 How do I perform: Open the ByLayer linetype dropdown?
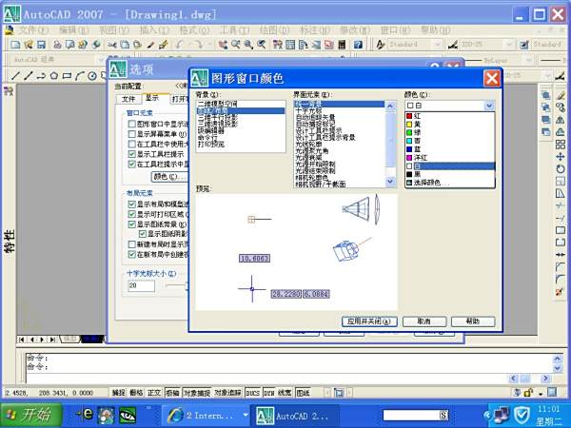(x=529, y=60)
